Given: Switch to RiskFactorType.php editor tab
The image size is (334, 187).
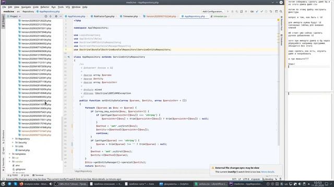Looking at the screenshot, I should point(104,16).
